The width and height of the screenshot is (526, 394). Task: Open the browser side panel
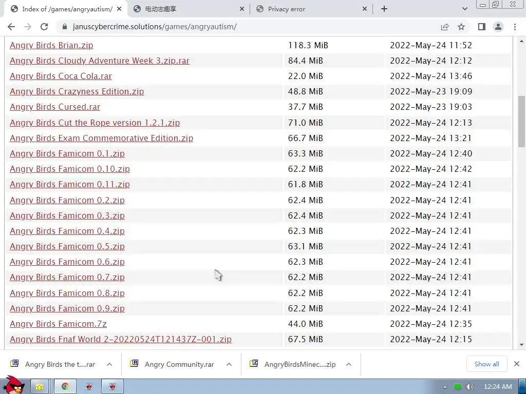click(x=482, y=27)
